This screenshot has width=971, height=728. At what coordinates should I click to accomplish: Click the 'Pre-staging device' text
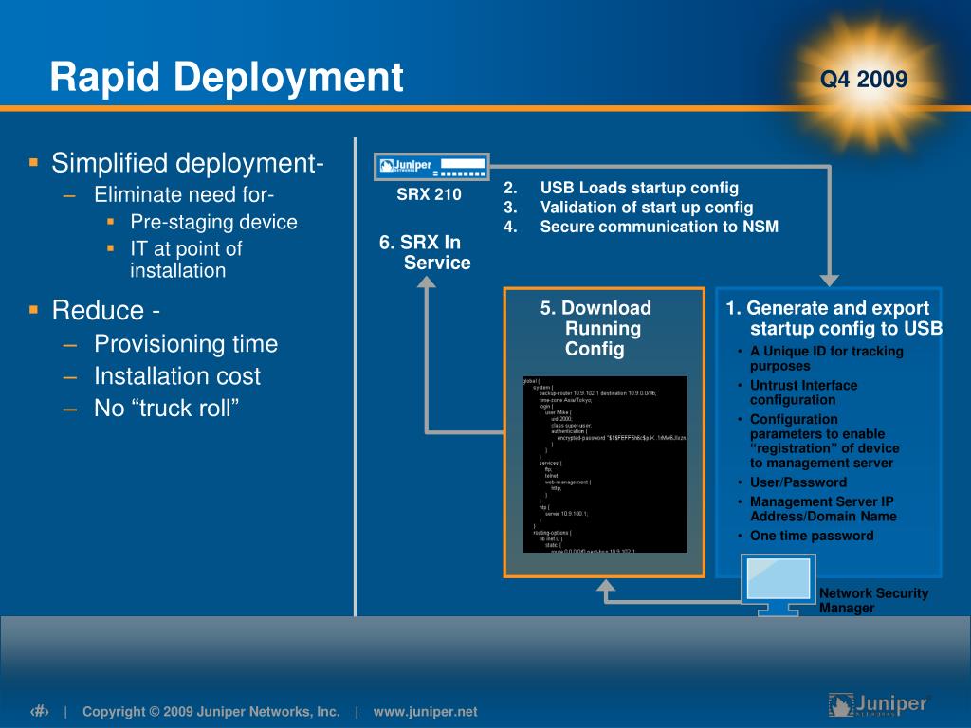[x=213, y=222]
